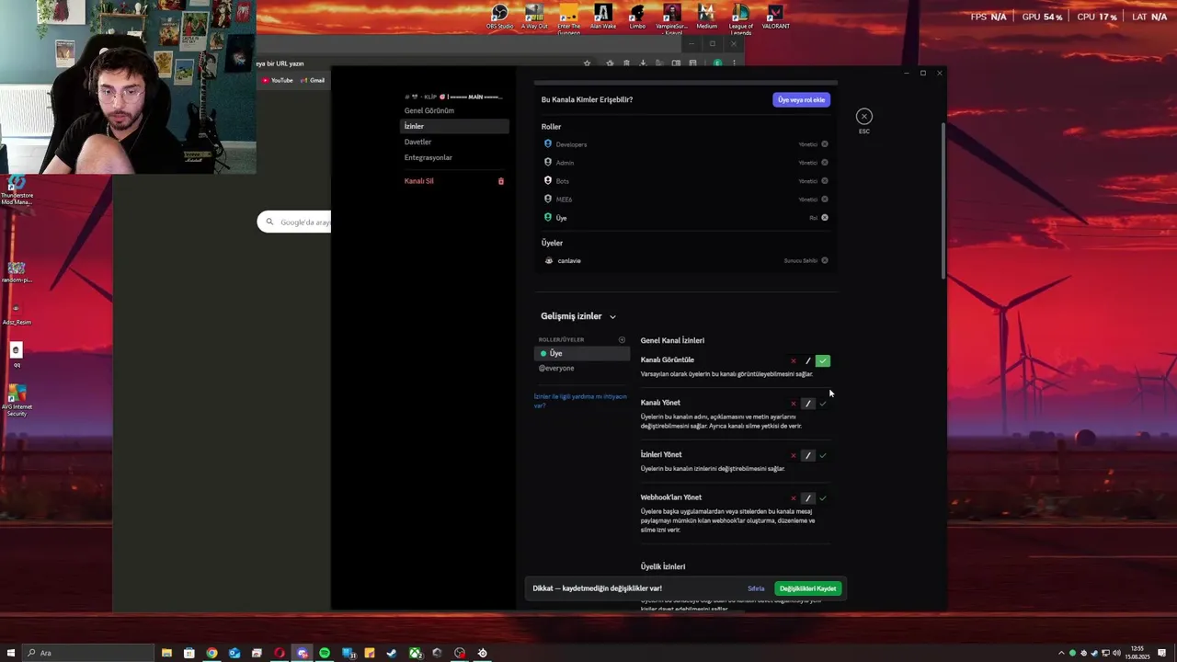
Task: Open AVG Internet Security desktop icon
Action: coord(17,401)
